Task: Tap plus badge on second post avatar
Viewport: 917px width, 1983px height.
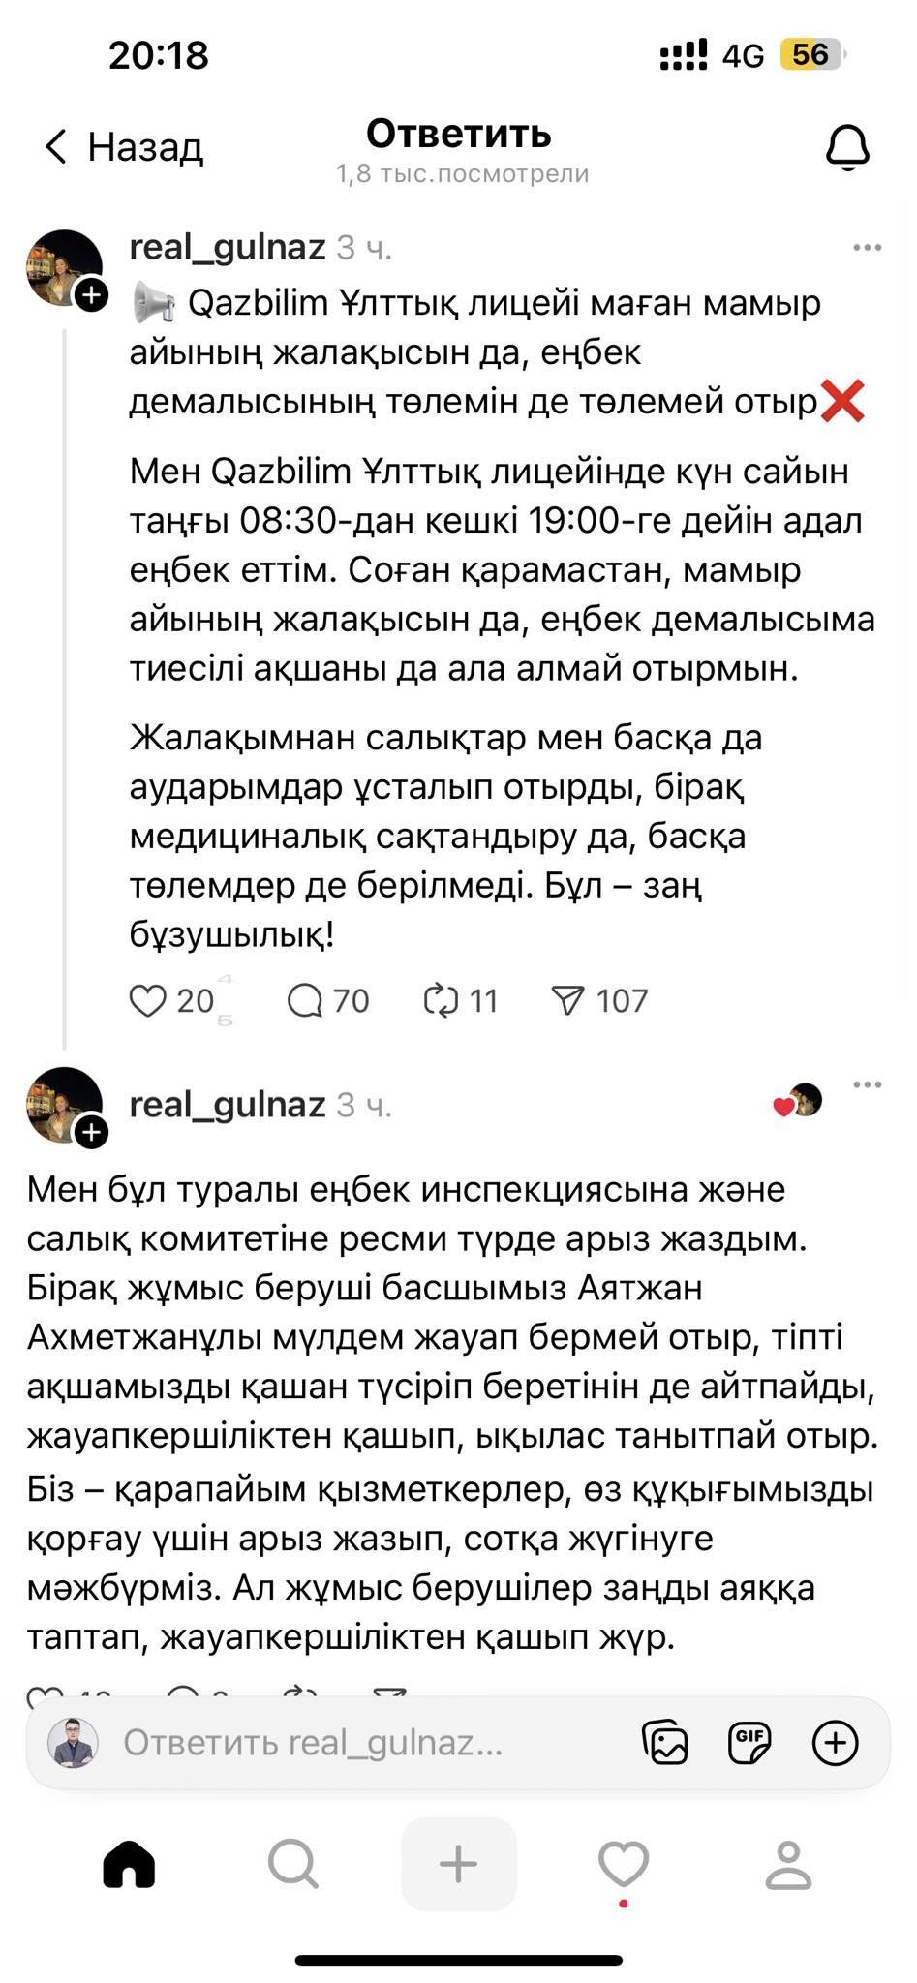Action: pos(91,1131)
